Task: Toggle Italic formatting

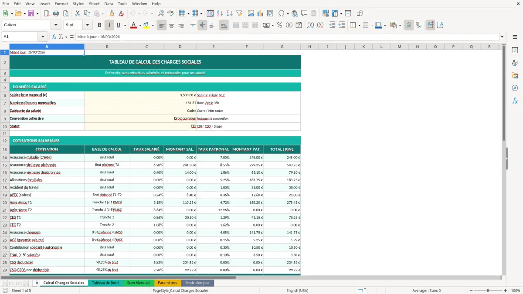Action: click(x=109, y=25)
